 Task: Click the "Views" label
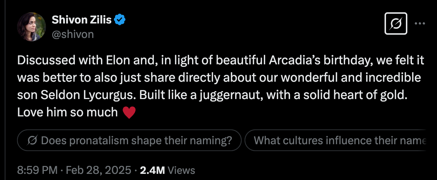pos(182,170)
